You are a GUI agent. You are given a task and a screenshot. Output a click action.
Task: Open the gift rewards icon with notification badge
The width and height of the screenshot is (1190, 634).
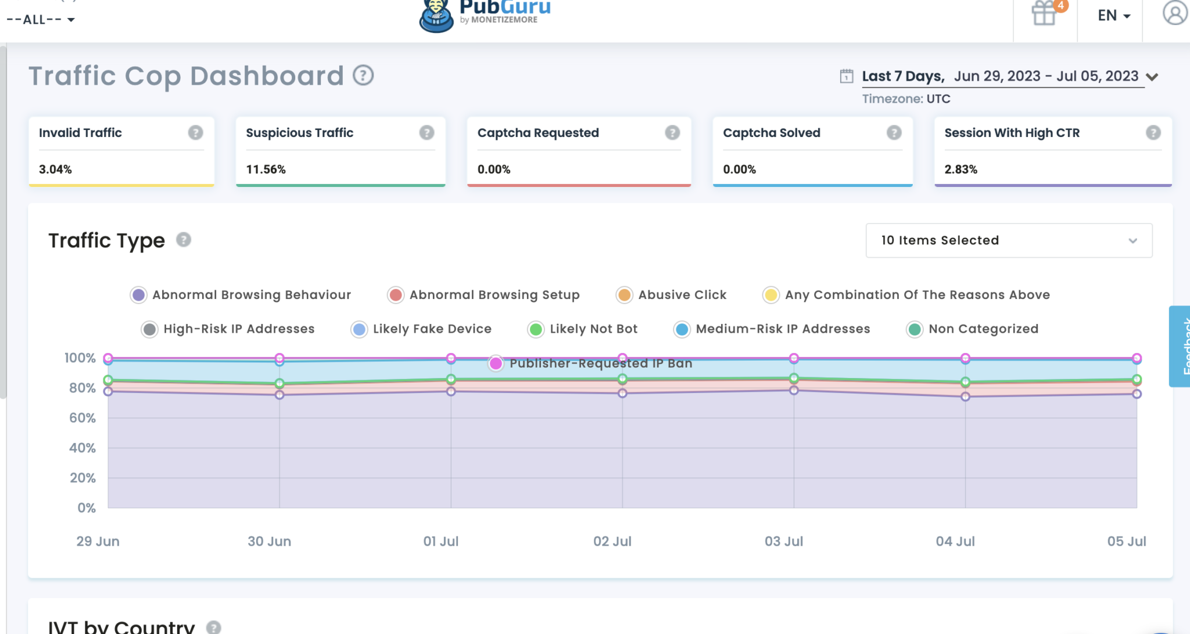[x=1044, y=14]
